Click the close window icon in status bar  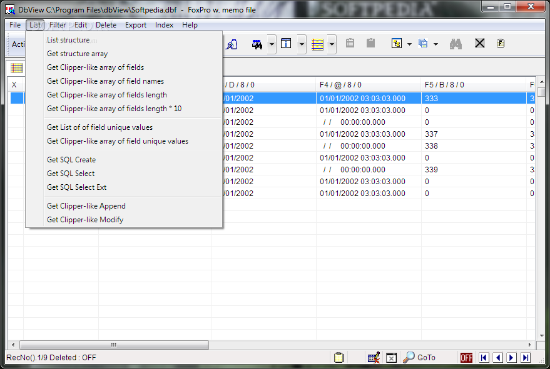(391, 357)
